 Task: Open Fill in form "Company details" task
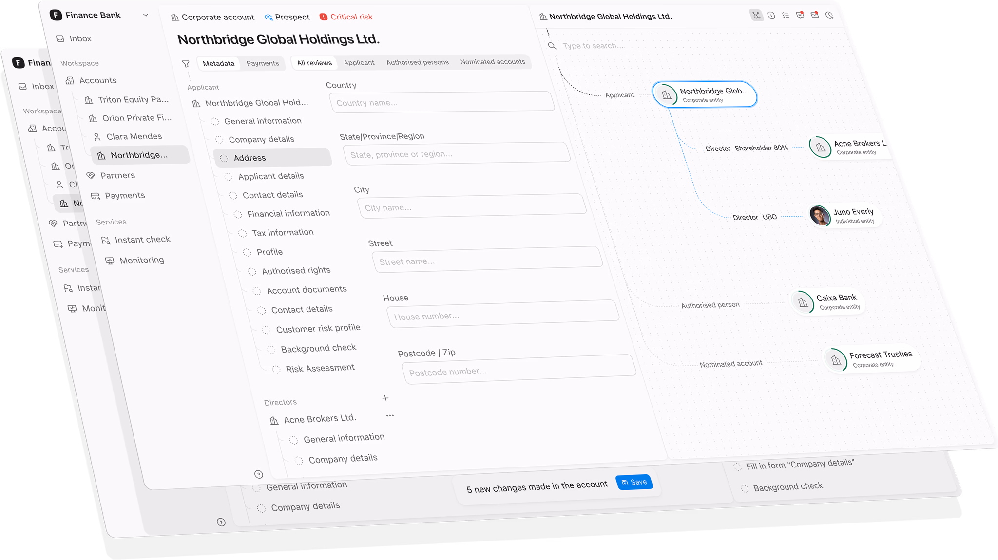(x=794, y=465)
